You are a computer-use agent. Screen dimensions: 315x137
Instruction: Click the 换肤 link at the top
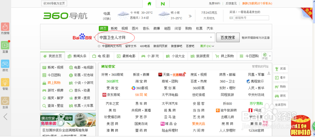coord(257,3)
